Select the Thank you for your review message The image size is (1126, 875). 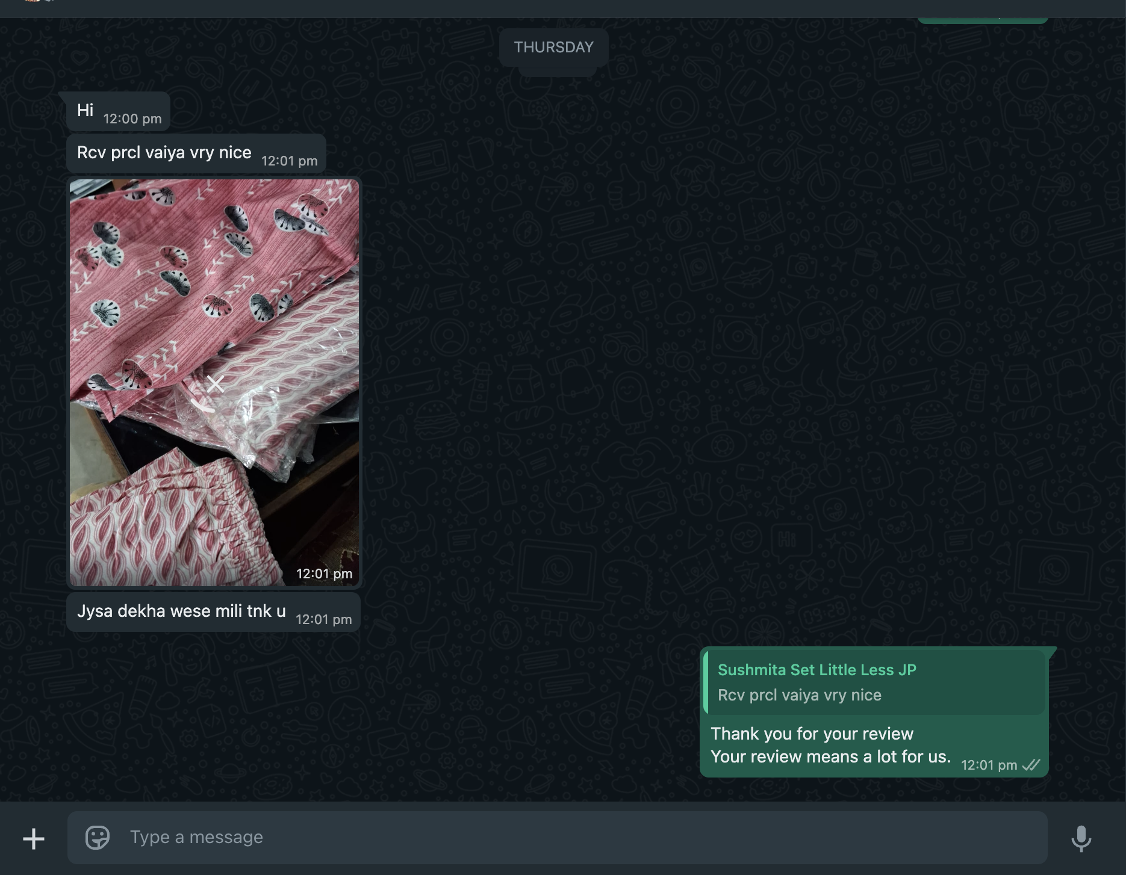click(x=830, y=746)
